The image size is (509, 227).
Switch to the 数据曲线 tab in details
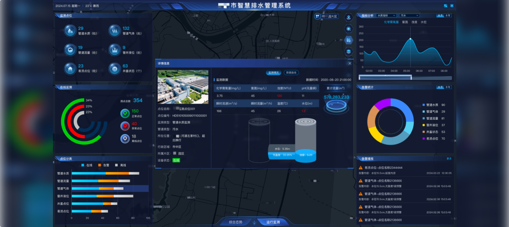tap(291, 73)
